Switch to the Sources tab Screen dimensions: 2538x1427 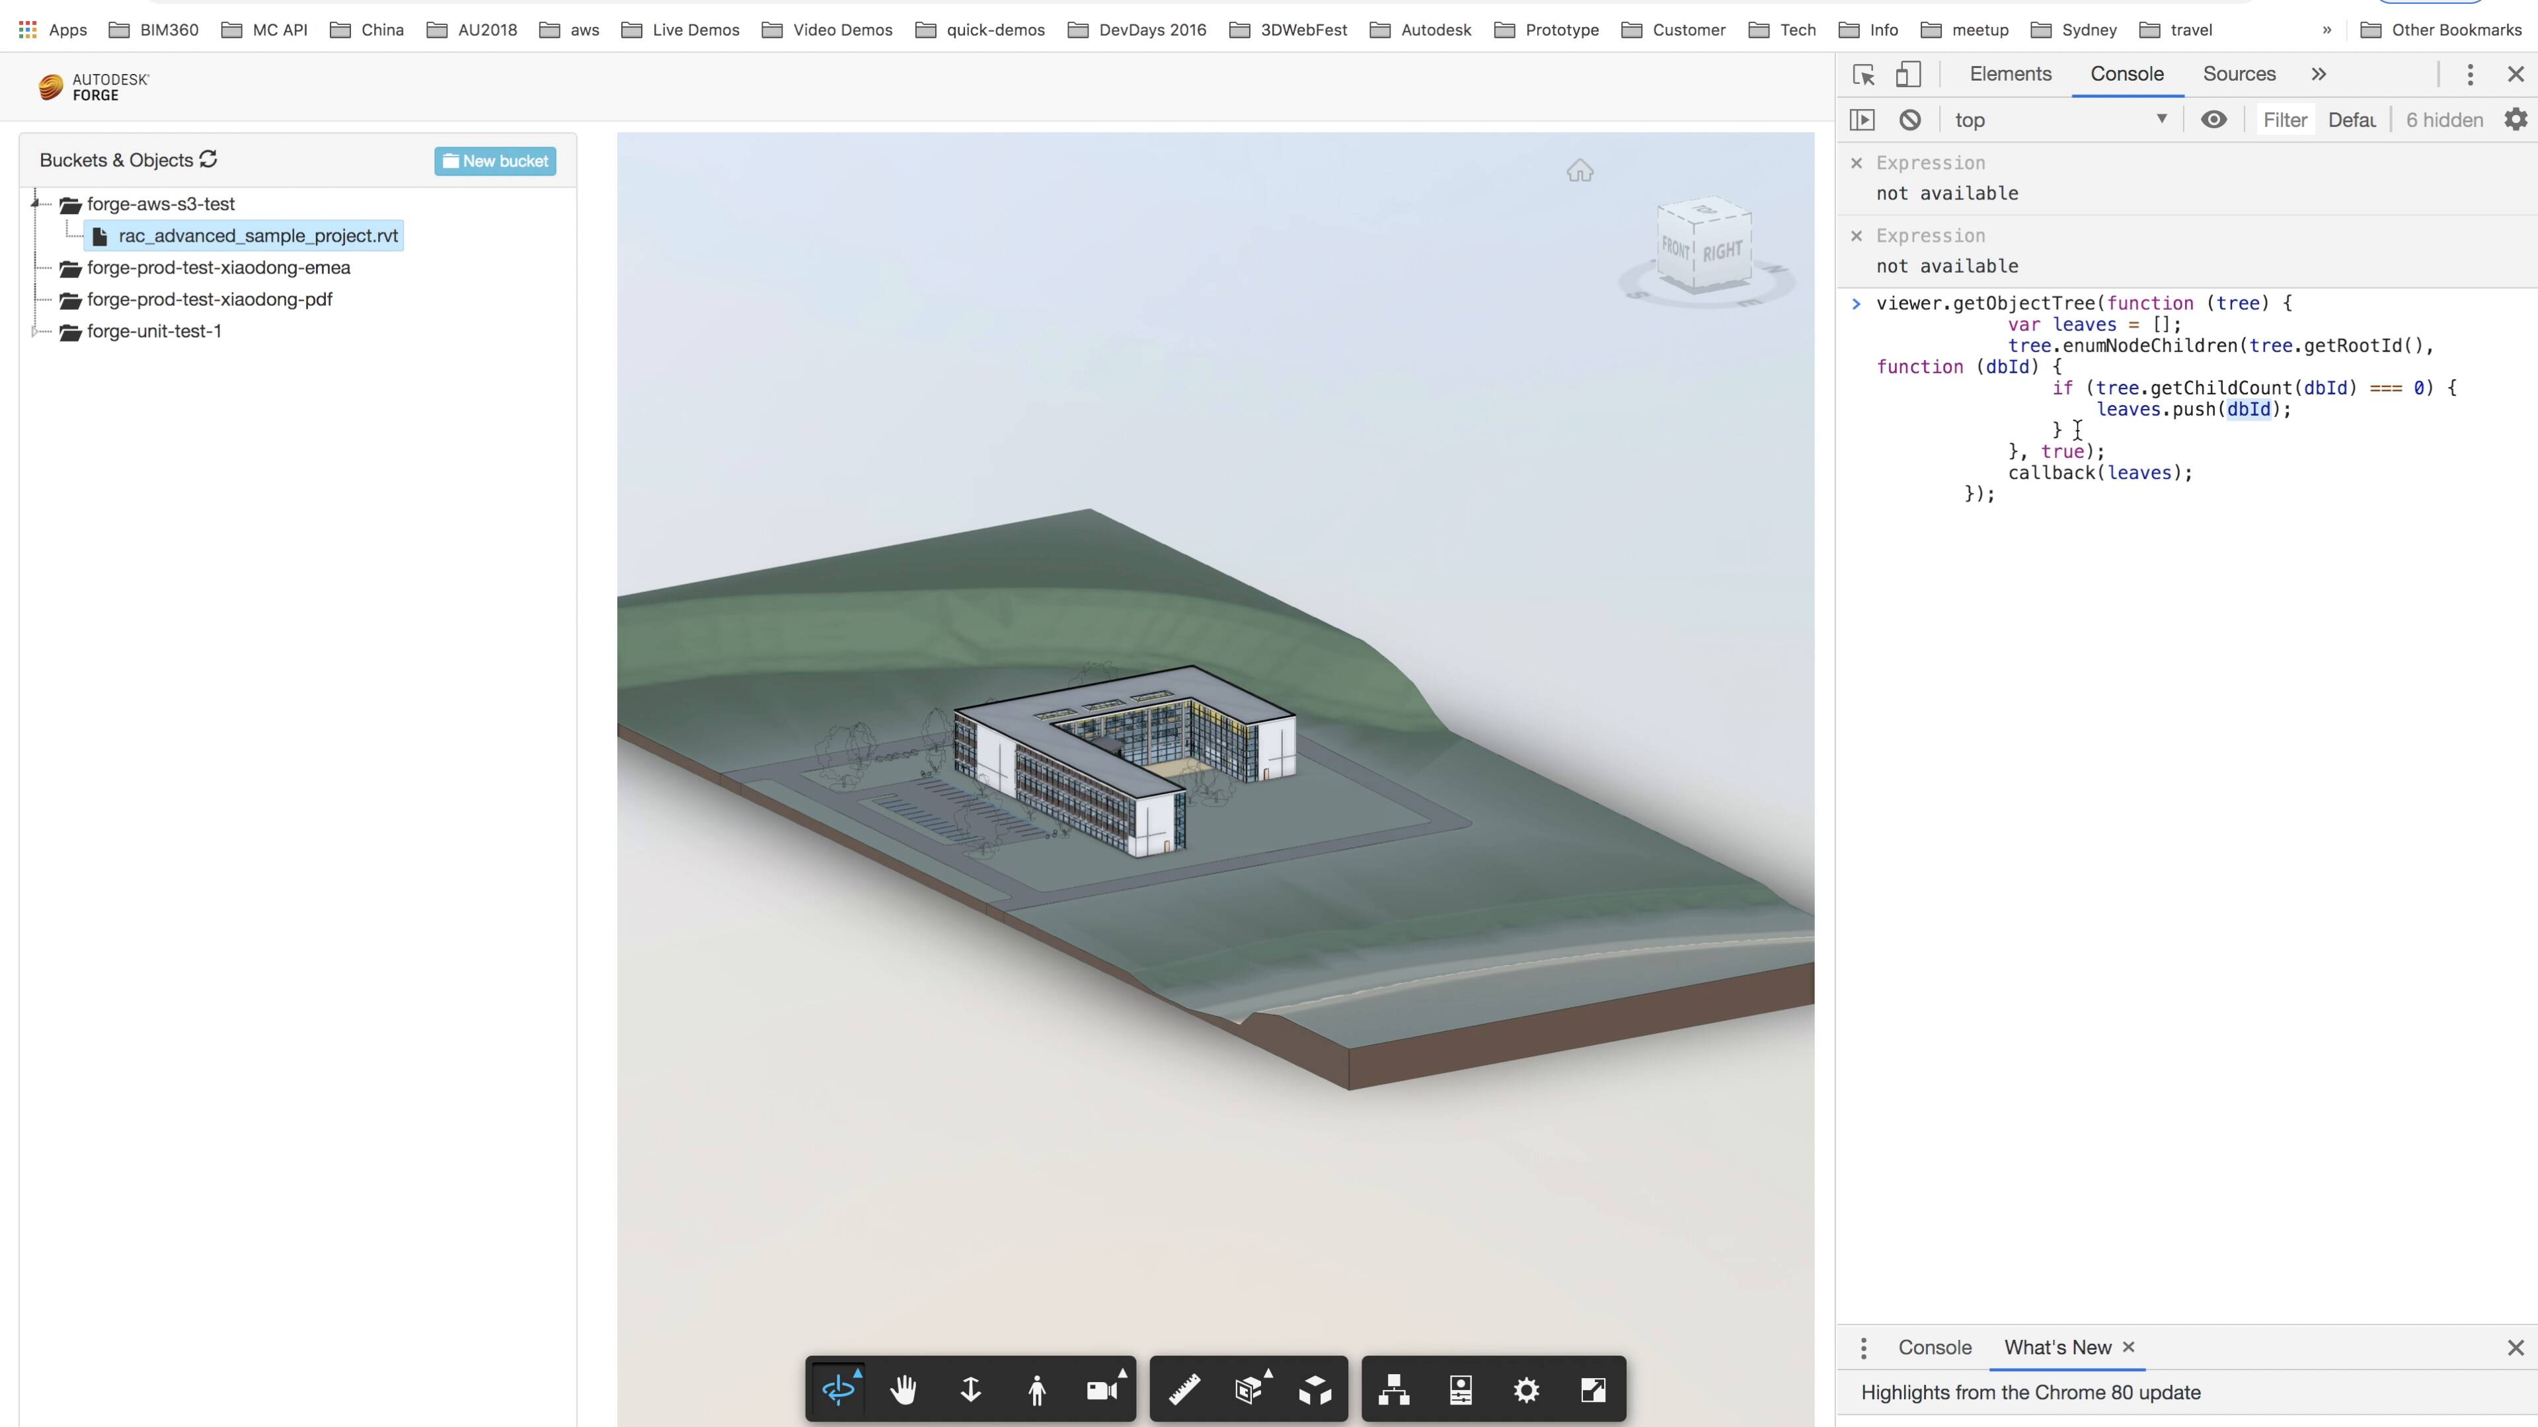point(2239,74)
